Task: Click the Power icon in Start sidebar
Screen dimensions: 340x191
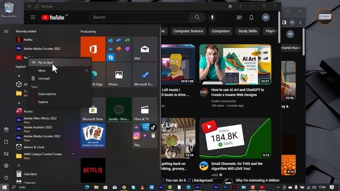Action: (6, 178)
